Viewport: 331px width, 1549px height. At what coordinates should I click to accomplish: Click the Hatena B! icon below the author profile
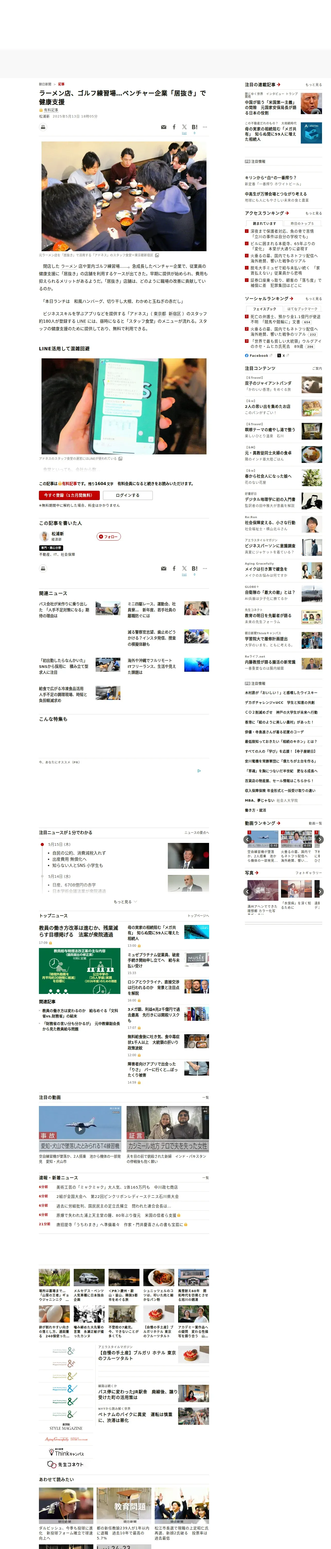[x=195, y=568]
